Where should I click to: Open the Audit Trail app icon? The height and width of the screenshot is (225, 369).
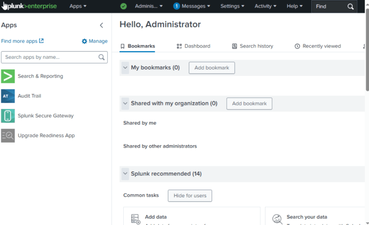point(8,96)
